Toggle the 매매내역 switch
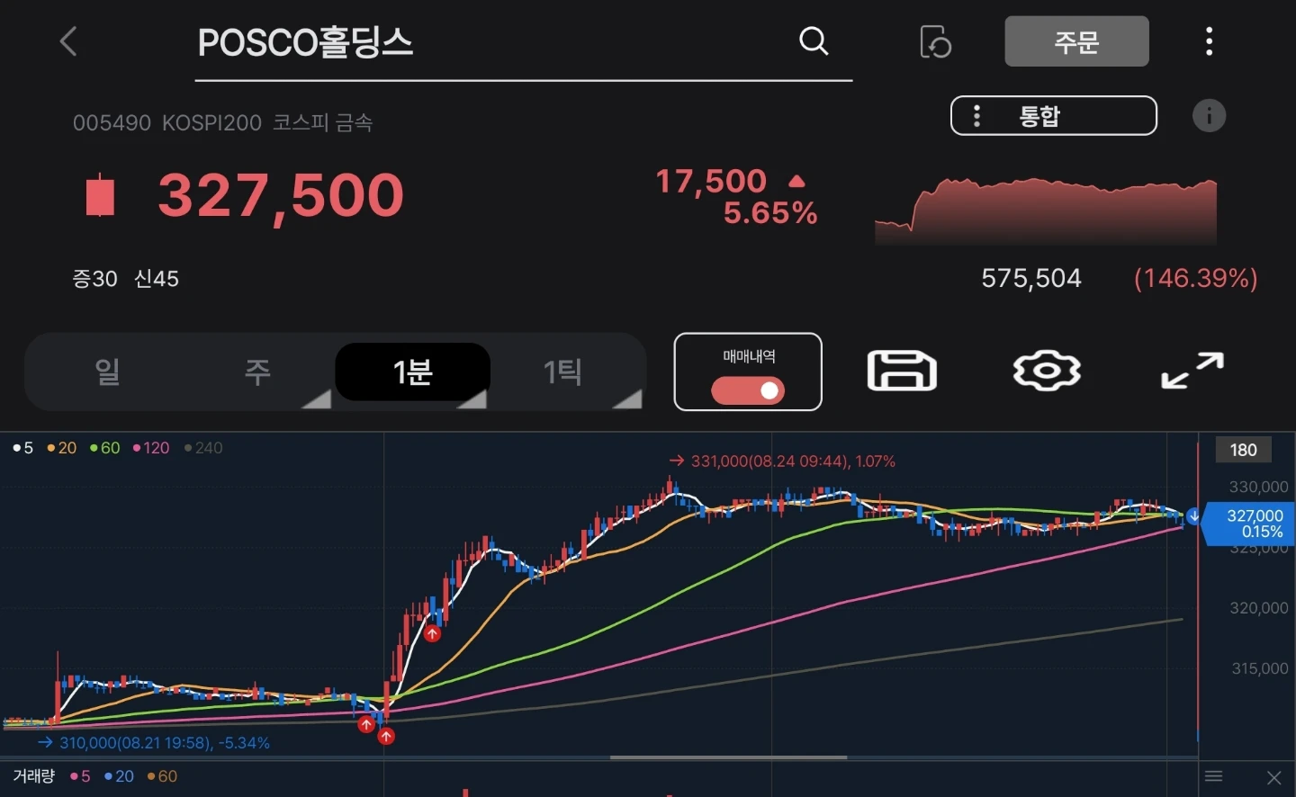This screenshot has width=1296, height=797. coord(748,390)
